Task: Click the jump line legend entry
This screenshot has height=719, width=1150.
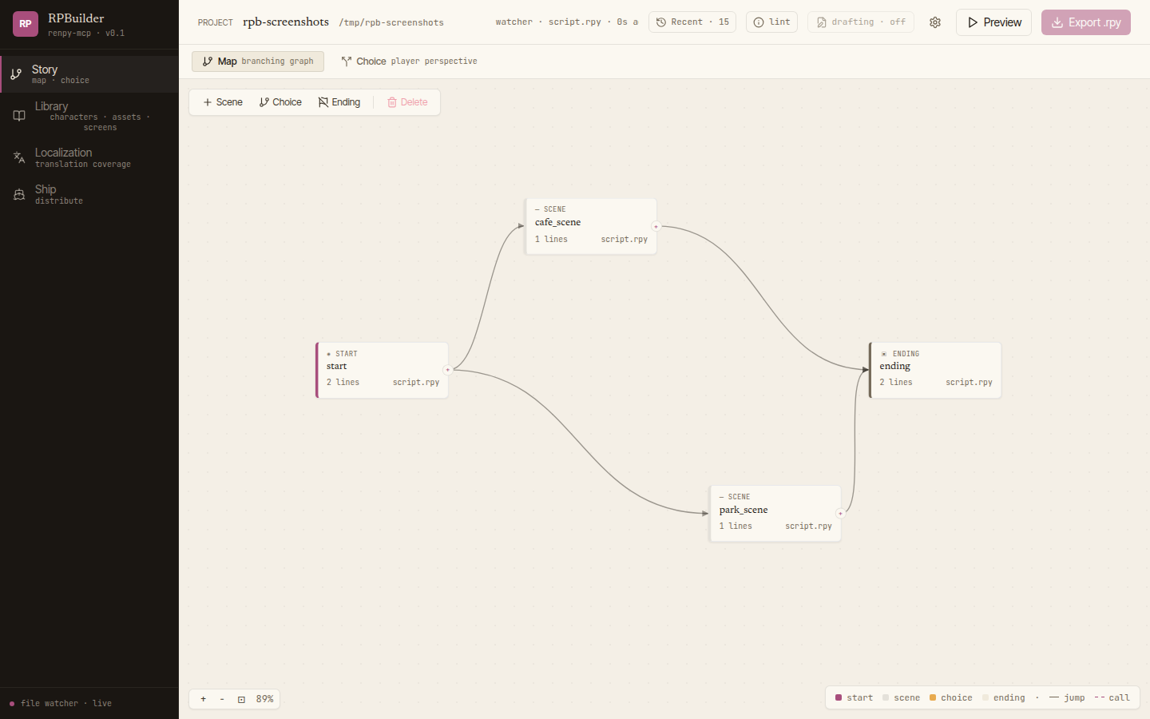Action: click(1067, 697)
